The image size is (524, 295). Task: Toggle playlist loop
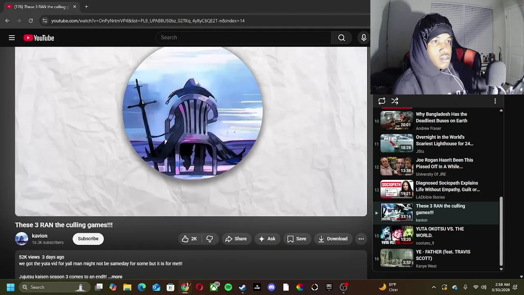382,101
